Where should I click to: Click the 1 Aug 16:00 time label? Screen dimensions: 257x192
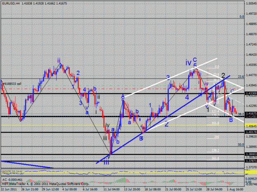(235, 189)
